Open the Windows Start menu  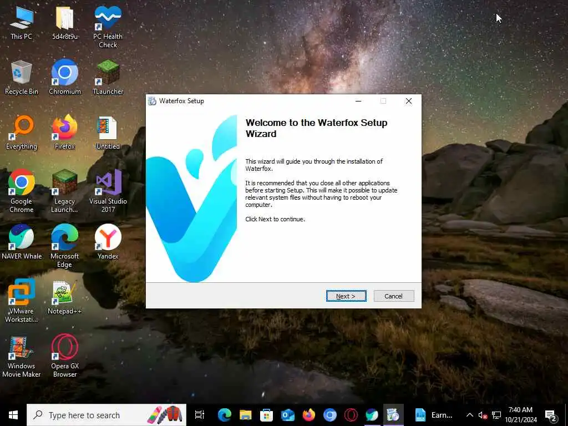(13, 415)
